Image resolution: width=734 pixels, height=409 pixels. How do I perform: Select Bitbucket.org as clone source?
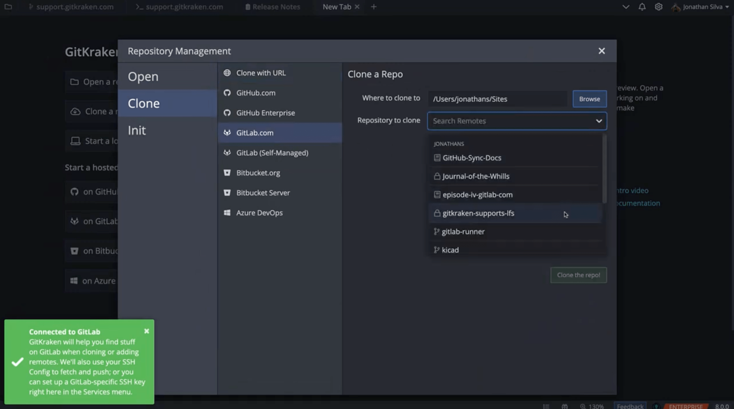(x=258, y=172)
